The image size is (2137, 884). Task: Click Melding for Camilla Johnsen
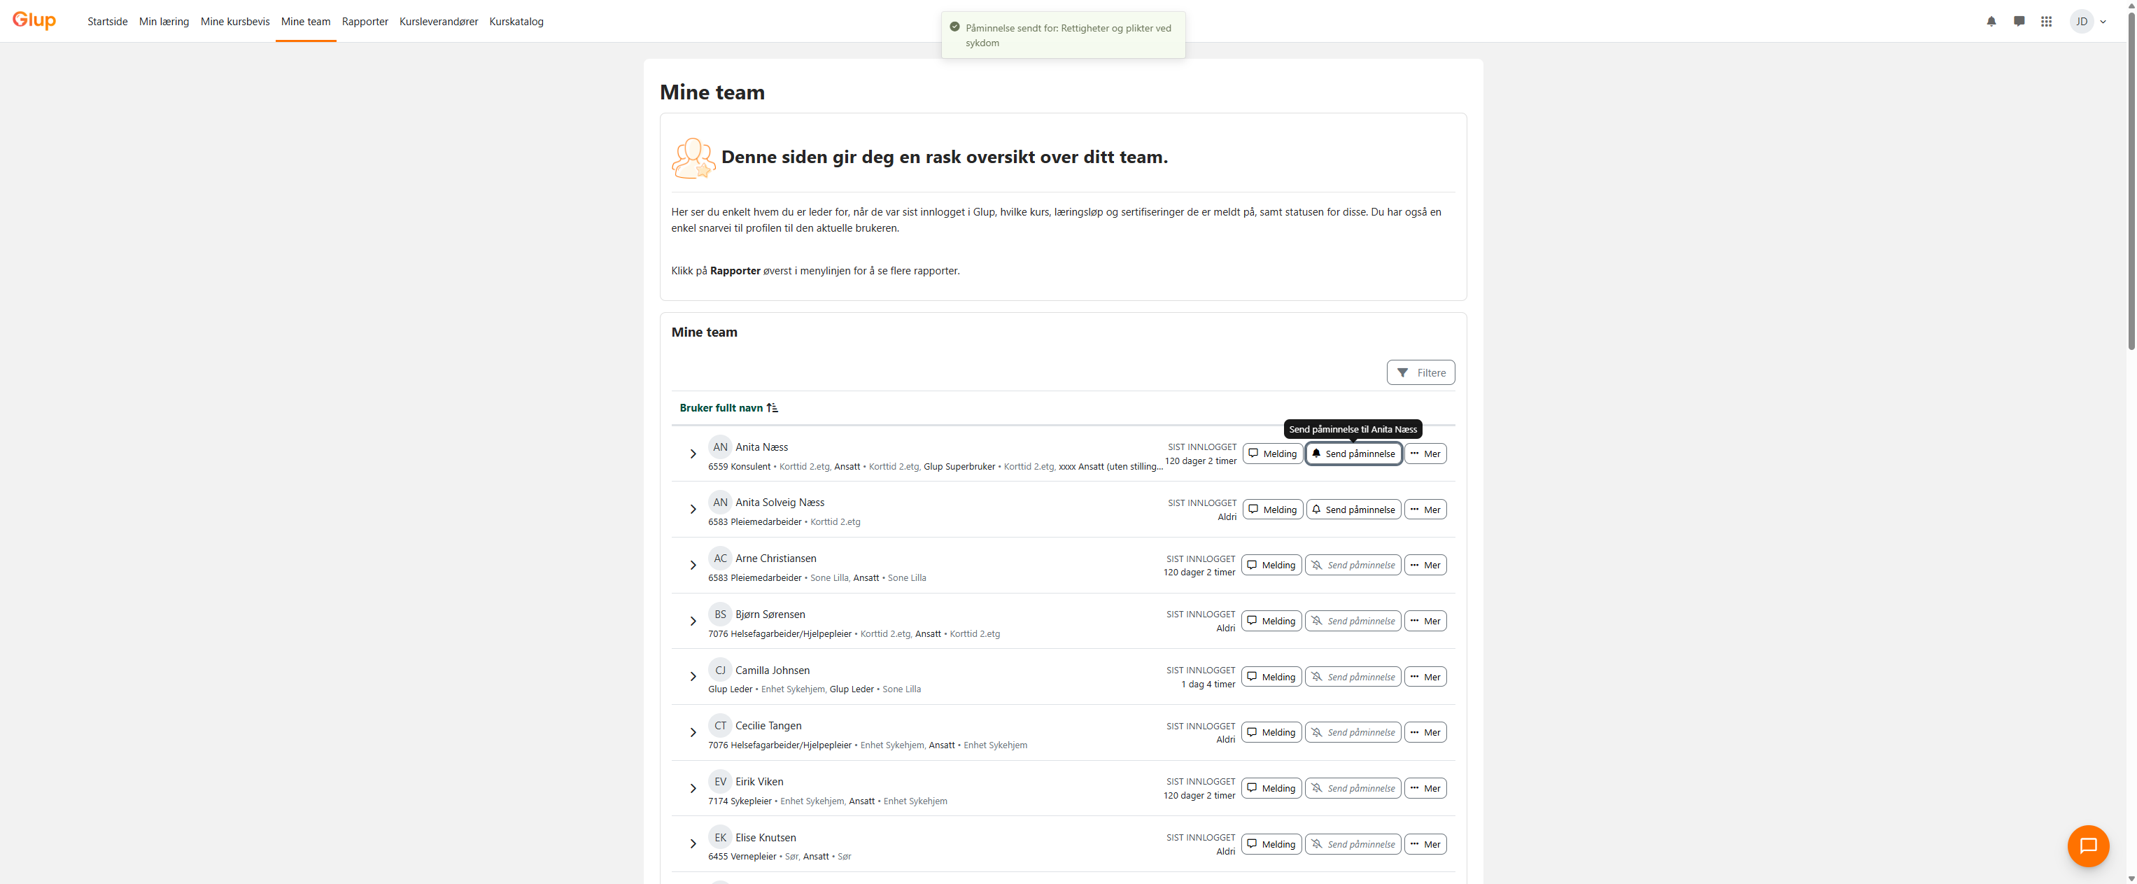(x=1271, y=678)
